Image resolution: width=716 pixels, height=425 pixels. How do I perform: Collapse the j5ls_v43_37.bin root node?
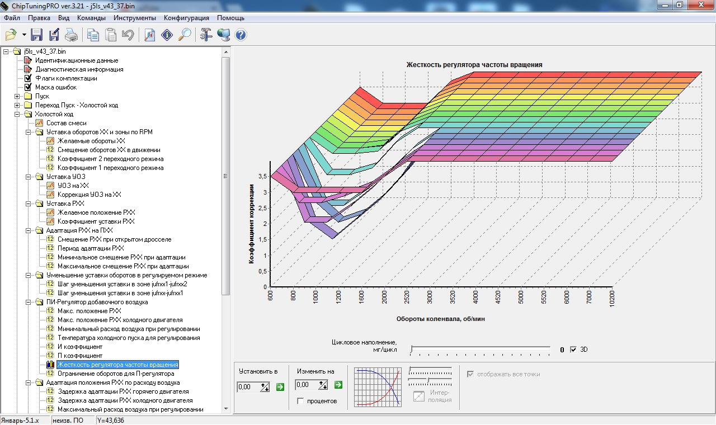pos(6,51)
